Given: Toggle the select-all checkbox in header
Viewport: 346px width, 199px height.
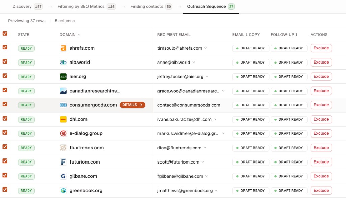Looking at the screenshot, I should click(x=5, y=33).
